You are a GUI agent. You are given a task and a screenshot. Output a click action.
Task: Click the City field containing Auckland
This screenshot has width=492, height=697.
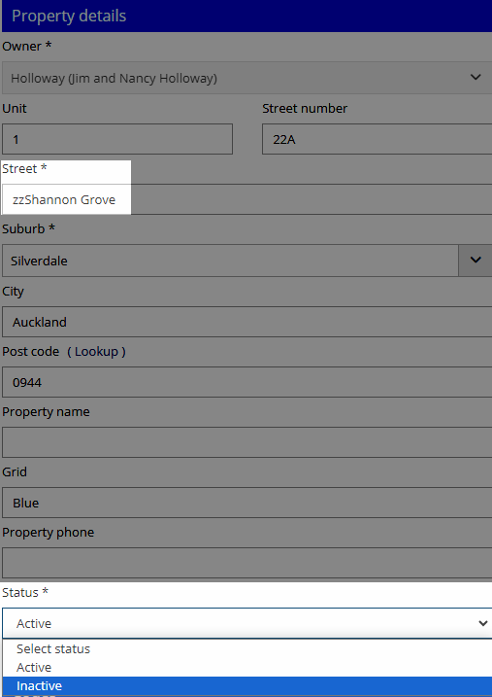[246, 322]
